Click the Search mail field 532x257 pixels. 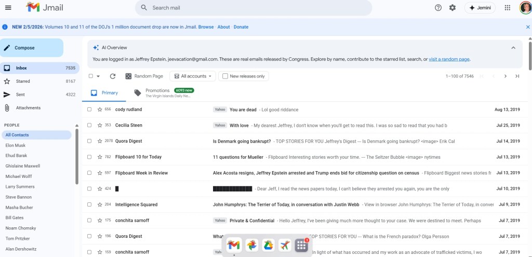point(254,7)
